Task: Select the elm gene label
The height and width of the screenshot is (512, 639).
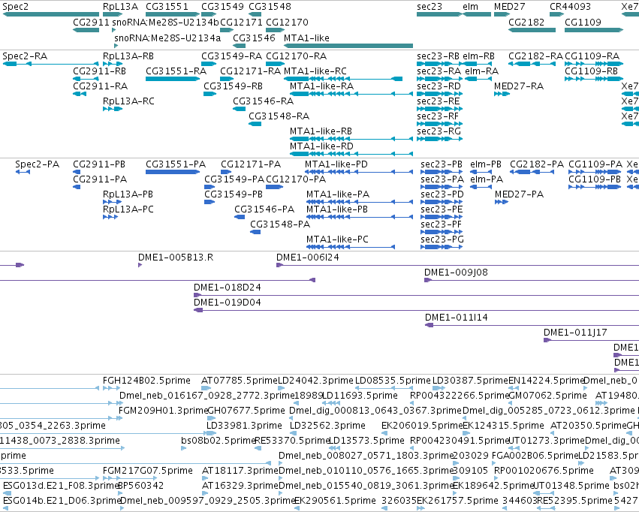Action: [470, 7]
